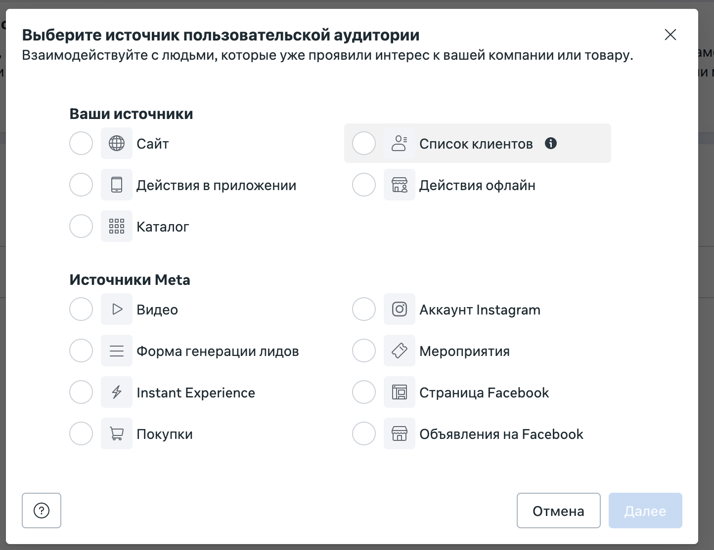
Task: Click the page layout icon for Страница Facebook
Action: point(400,392)
